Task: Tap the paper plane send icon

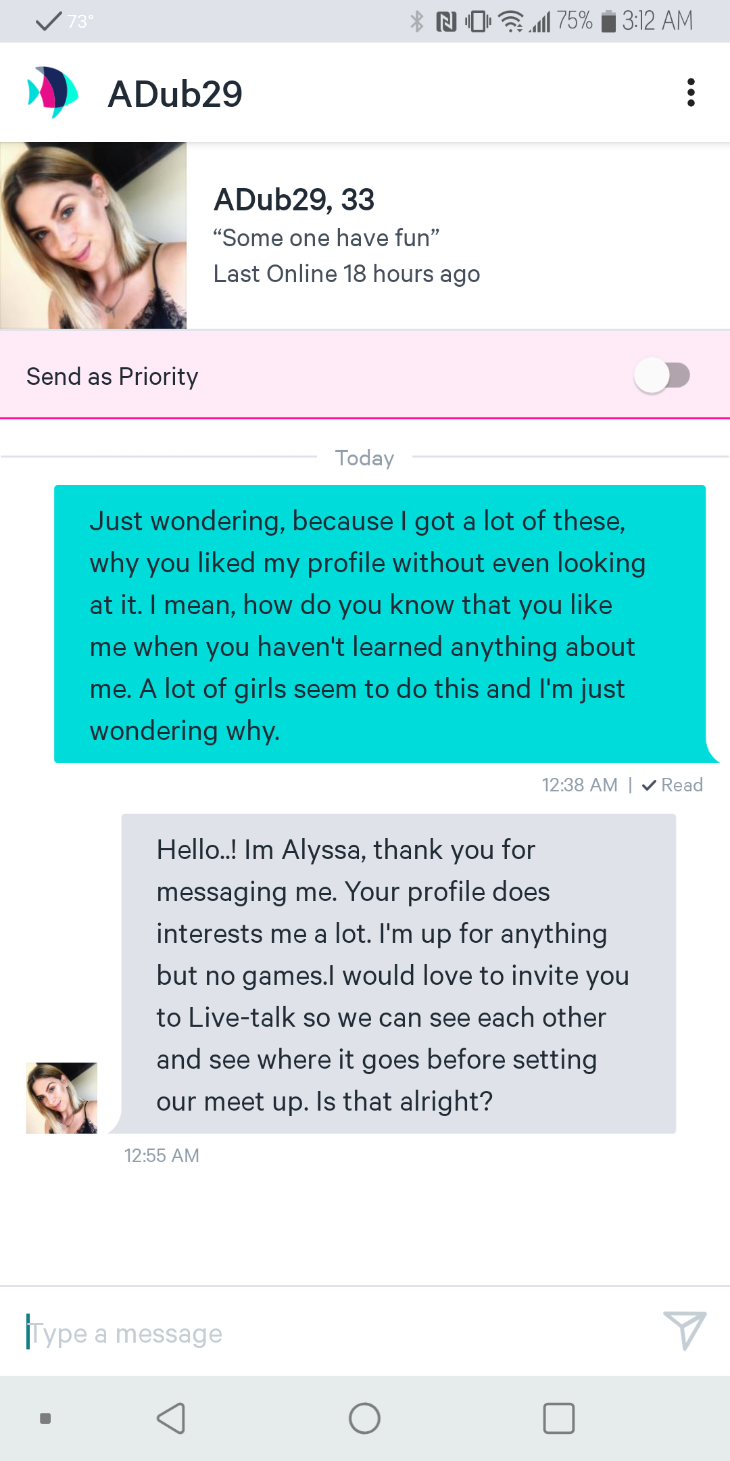Action: (684, 1330)
